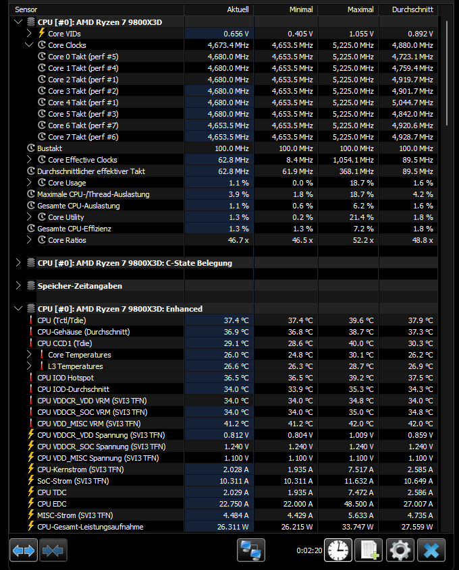Select the MISC-Strom (SVI3 TFN) row

(224, 515)
